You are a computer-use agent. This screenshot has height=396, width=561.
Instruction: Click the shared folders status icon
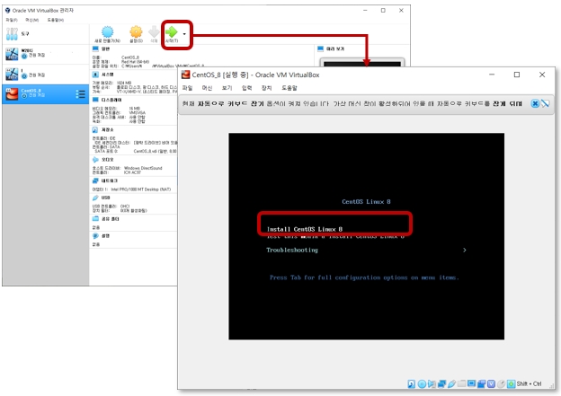(x=461, y=383)
